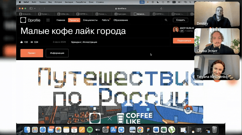This screenshot has height=135, width=242.
Task: Click the search magnifier on Dprofile
Action: pyautogui.click(x=166, y=20)
